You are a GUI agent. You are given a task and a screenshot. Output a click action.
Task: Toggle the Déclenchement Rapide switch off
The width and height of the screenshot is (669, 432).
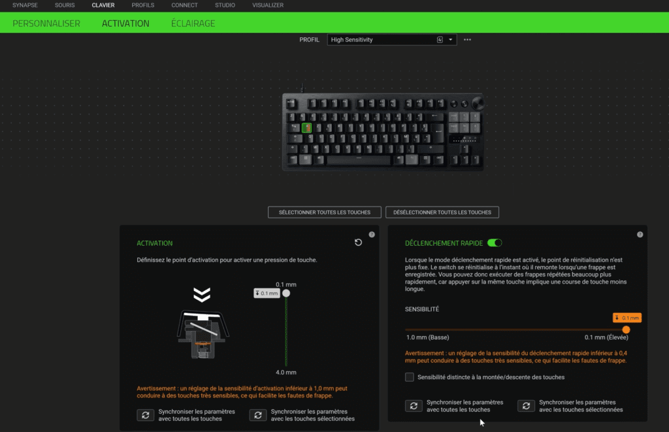495,243
